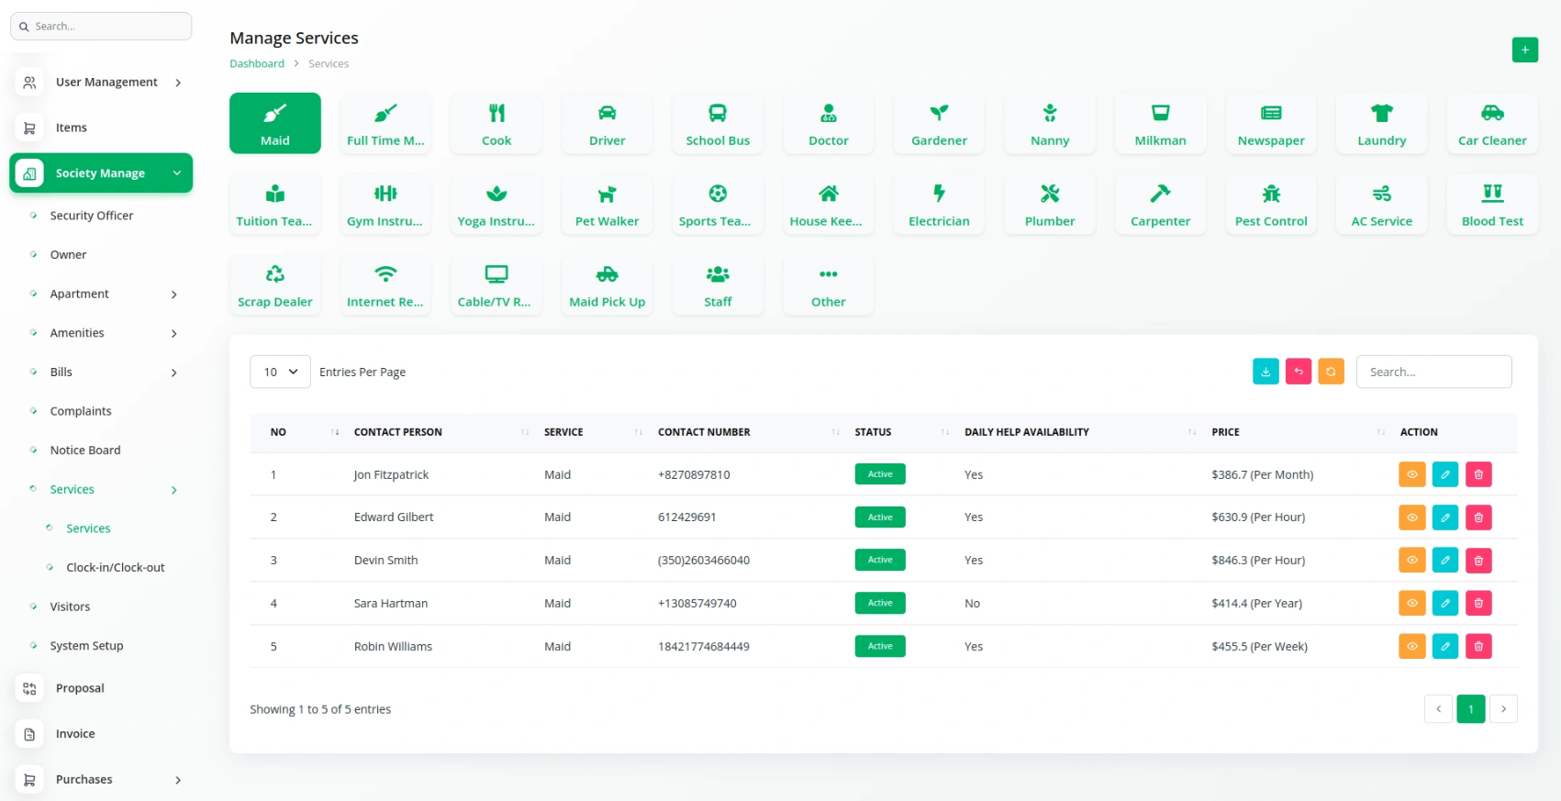Pick the Gardener service tile
Screen dimensions: 1561x801
point(939,123)
